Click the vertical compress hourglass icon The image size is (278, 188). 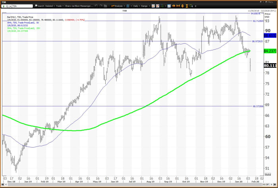187,6
